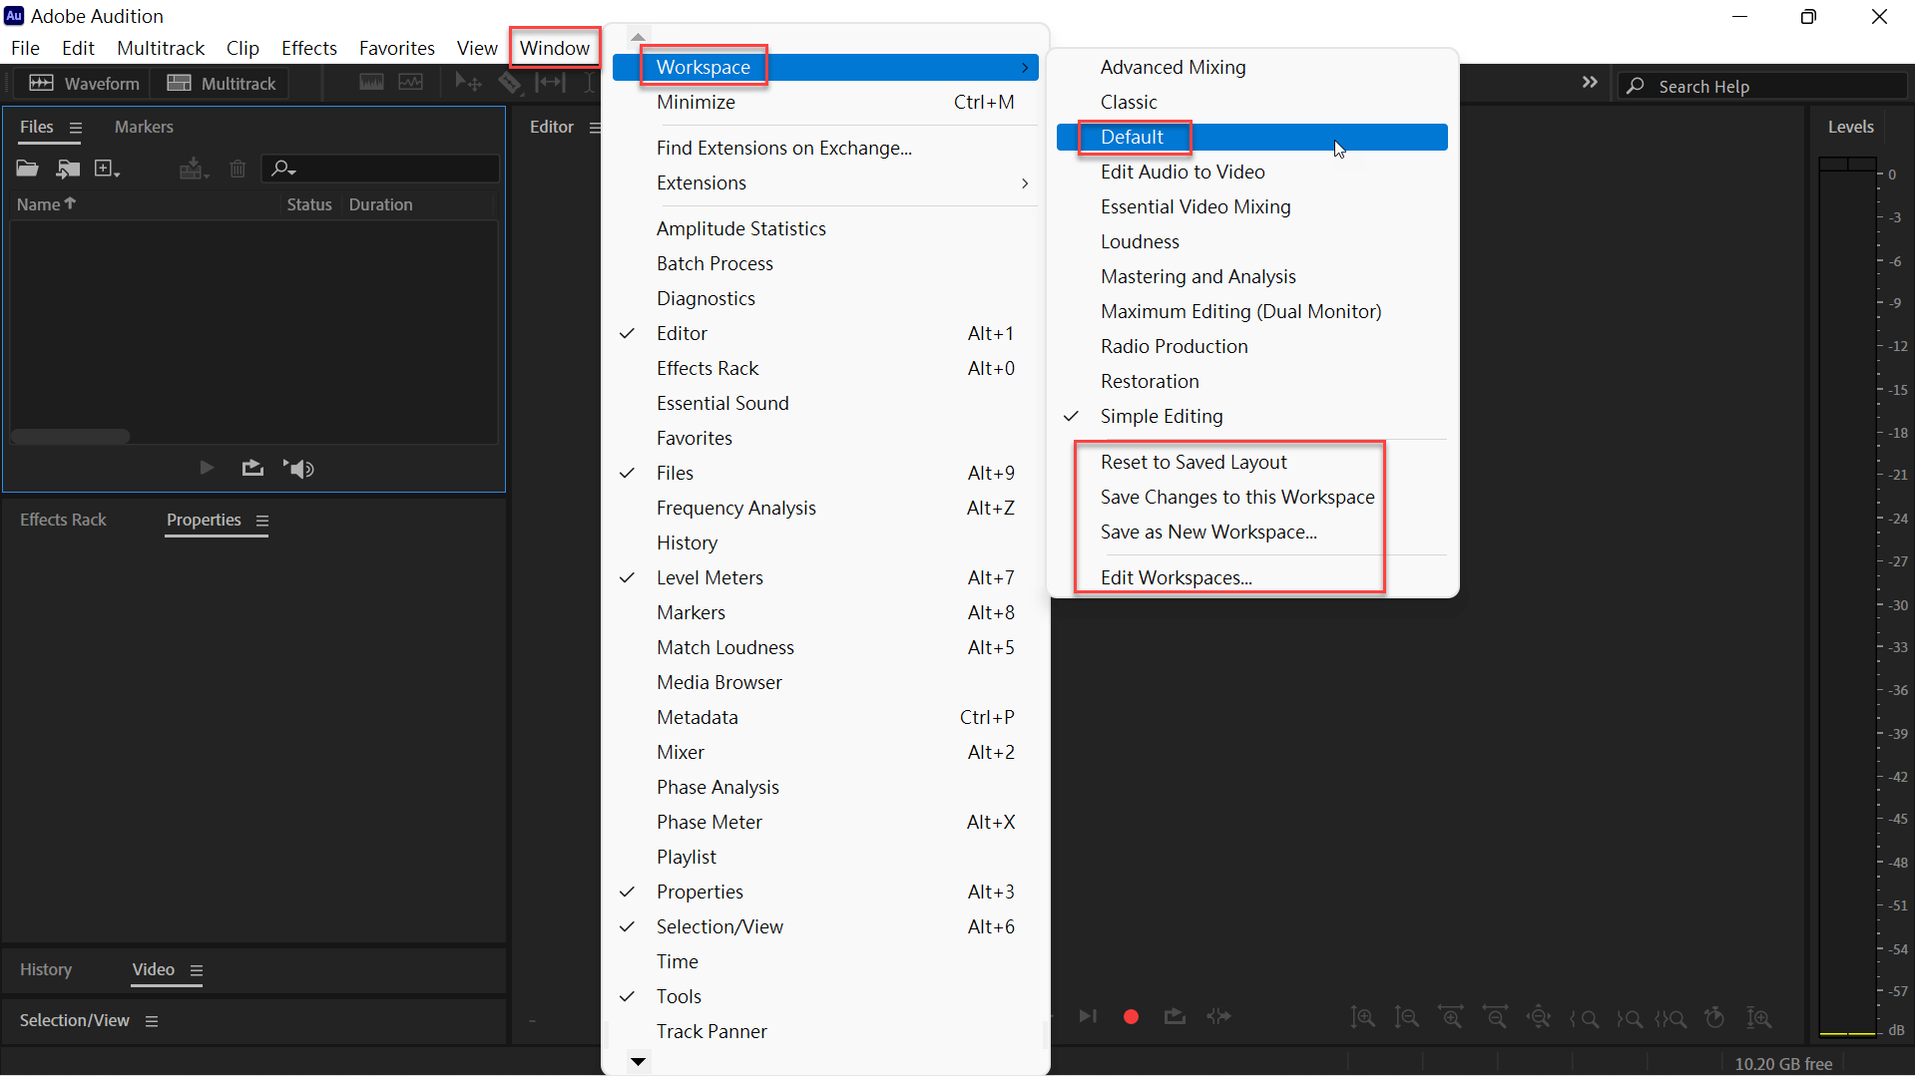Click the Files list horizontal scrollbar
The height and width of the screenshot is (1076, 1915).
coord(70,437)
